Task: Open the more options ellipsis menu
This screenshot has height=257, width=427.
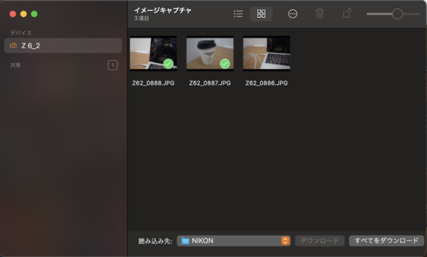Action: point(292,14)
